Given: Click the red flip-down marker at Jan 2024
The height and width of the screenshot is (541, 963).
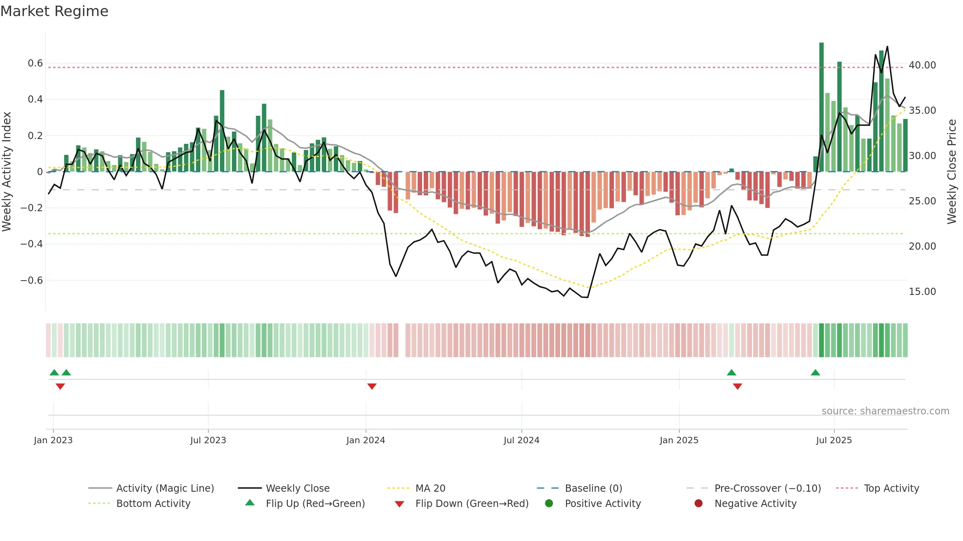Looking at the screenshot, I should [x=372, y=386].
